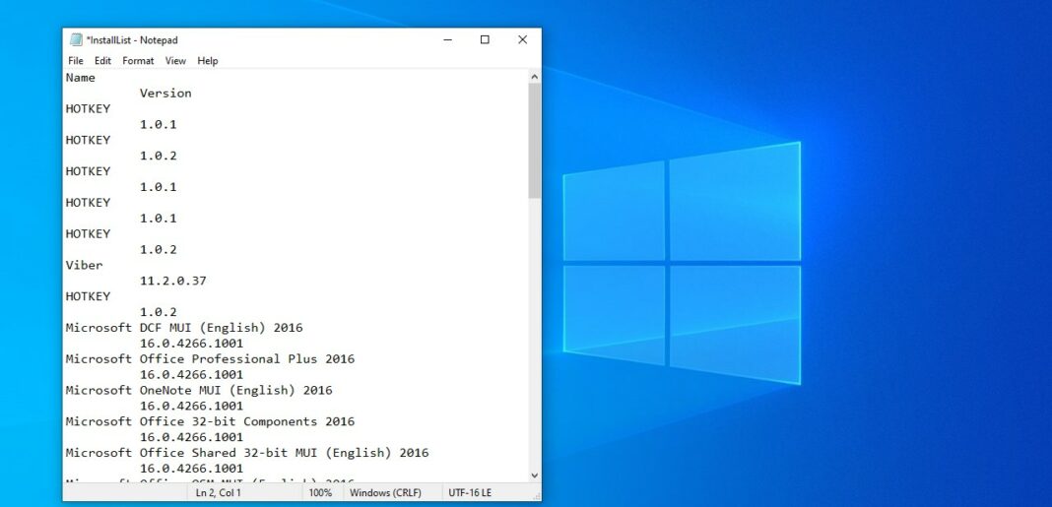Screen dimensions: 1052x507
Task: Click the scrollbar down arrow
Action: click(x=535, y=475)
